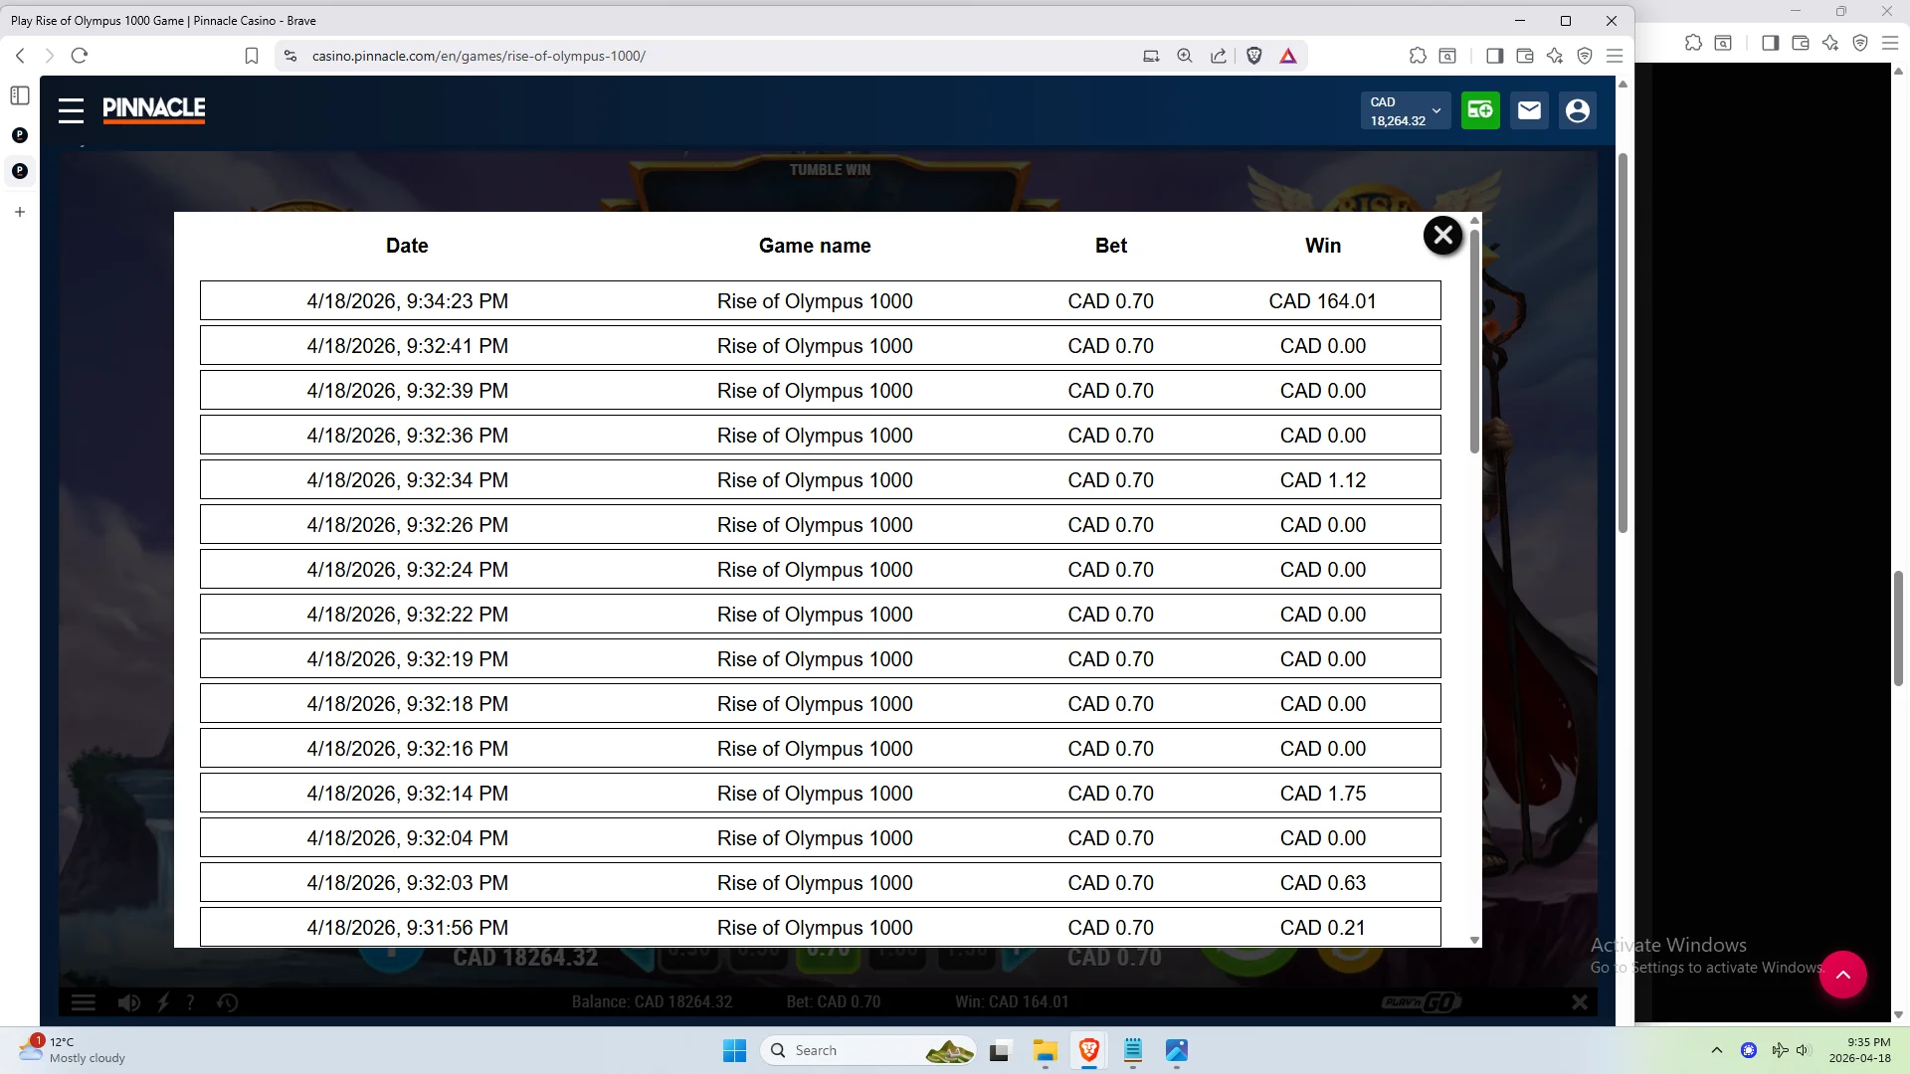This screenshot has height=1074, width=1910.
Task: Open the Windows Start menu
Action: [x=734, y=1050]
